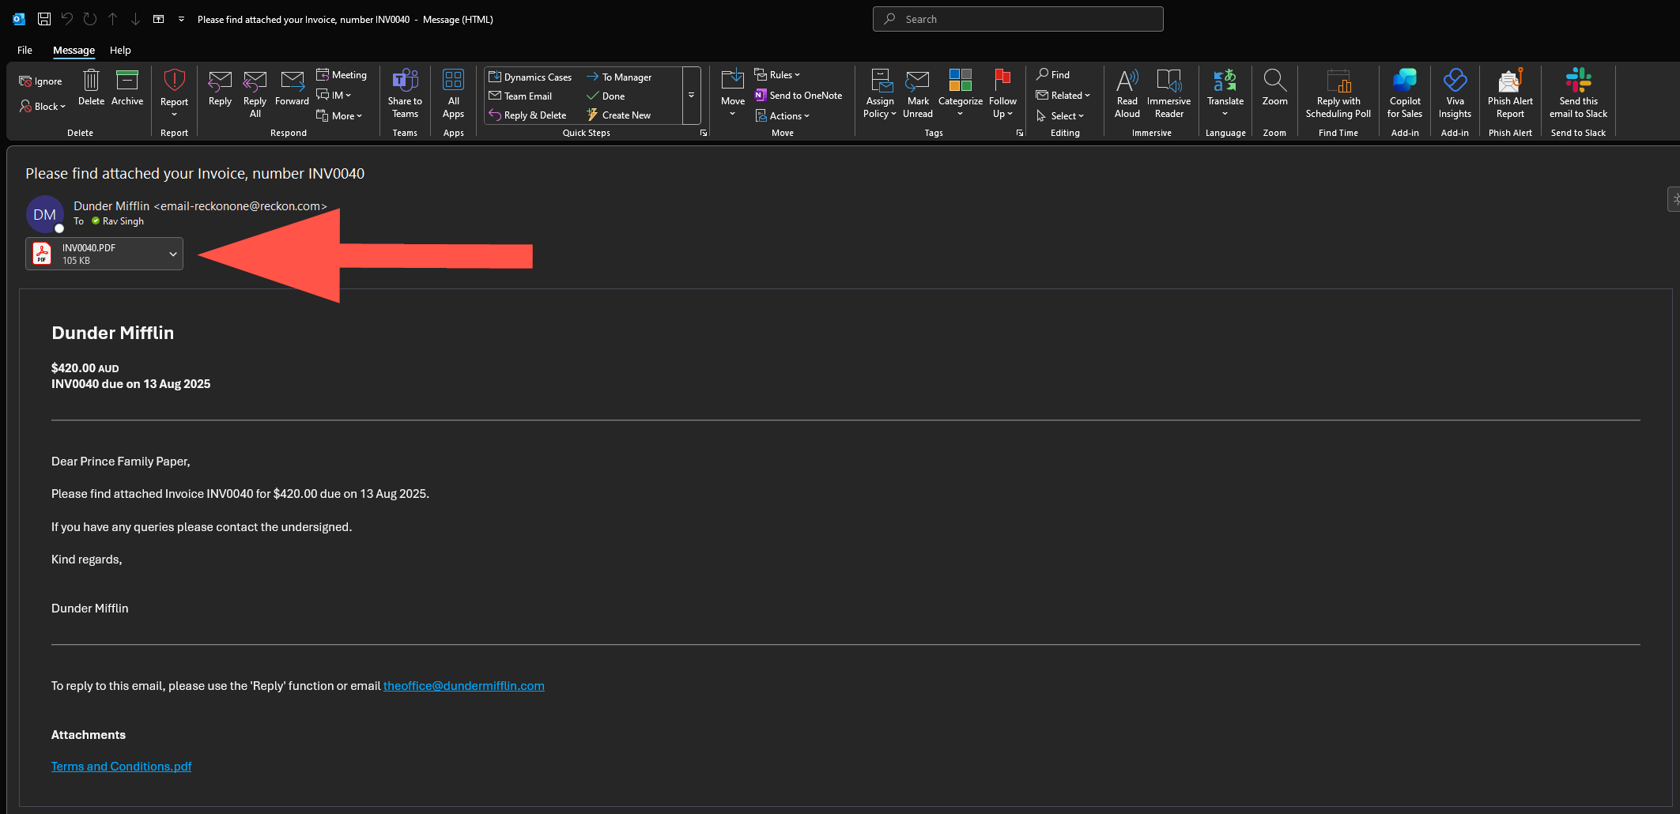Expand More respond options

tap(339, 116)
